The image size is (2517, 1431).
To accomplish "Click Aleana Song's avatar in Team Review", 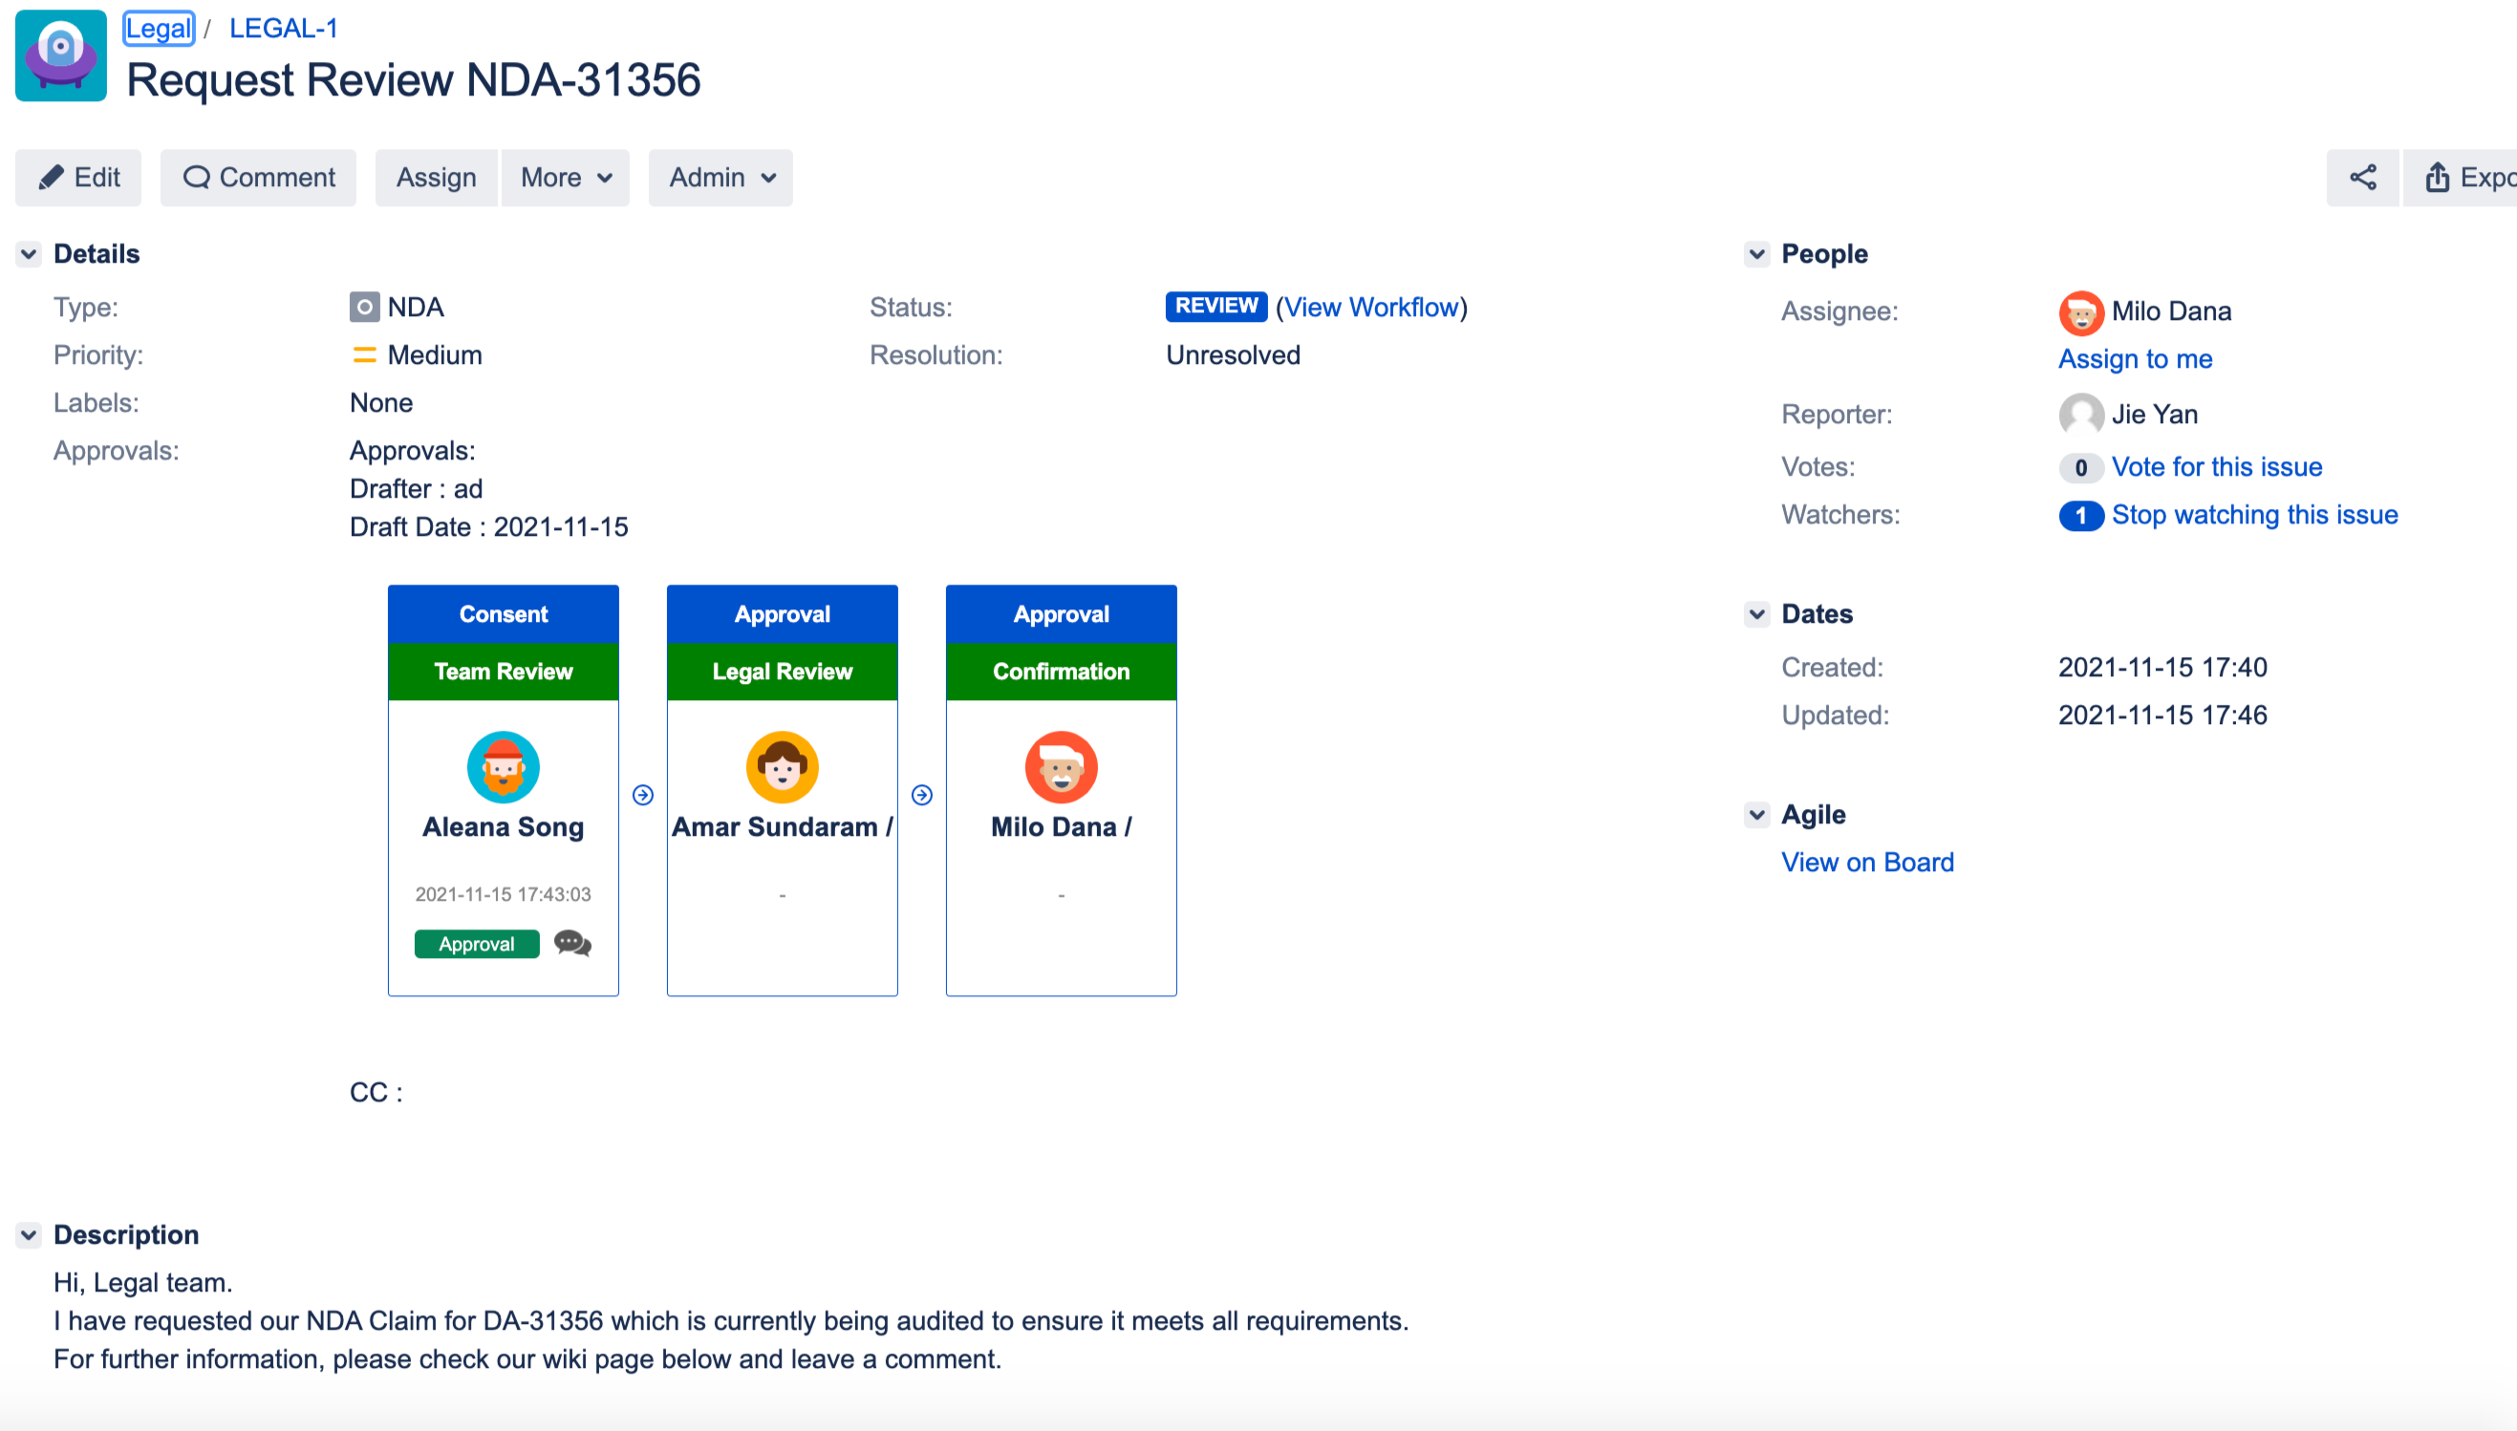I will pyautogui.click(x=504, y=766).
